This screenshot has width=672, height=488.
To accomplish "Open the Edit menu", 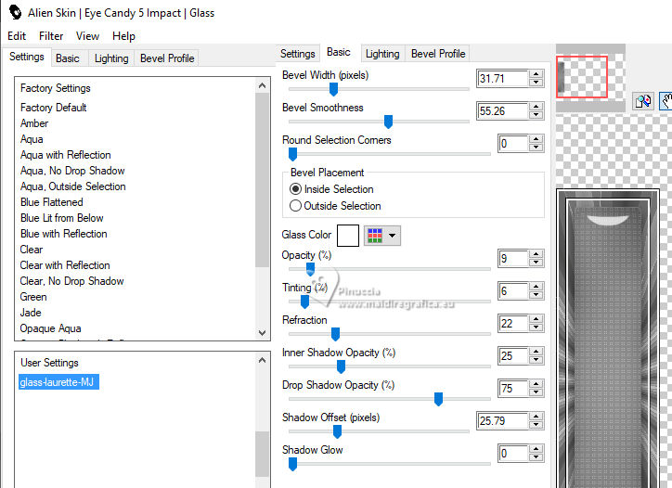I will (x=17, y=36).
